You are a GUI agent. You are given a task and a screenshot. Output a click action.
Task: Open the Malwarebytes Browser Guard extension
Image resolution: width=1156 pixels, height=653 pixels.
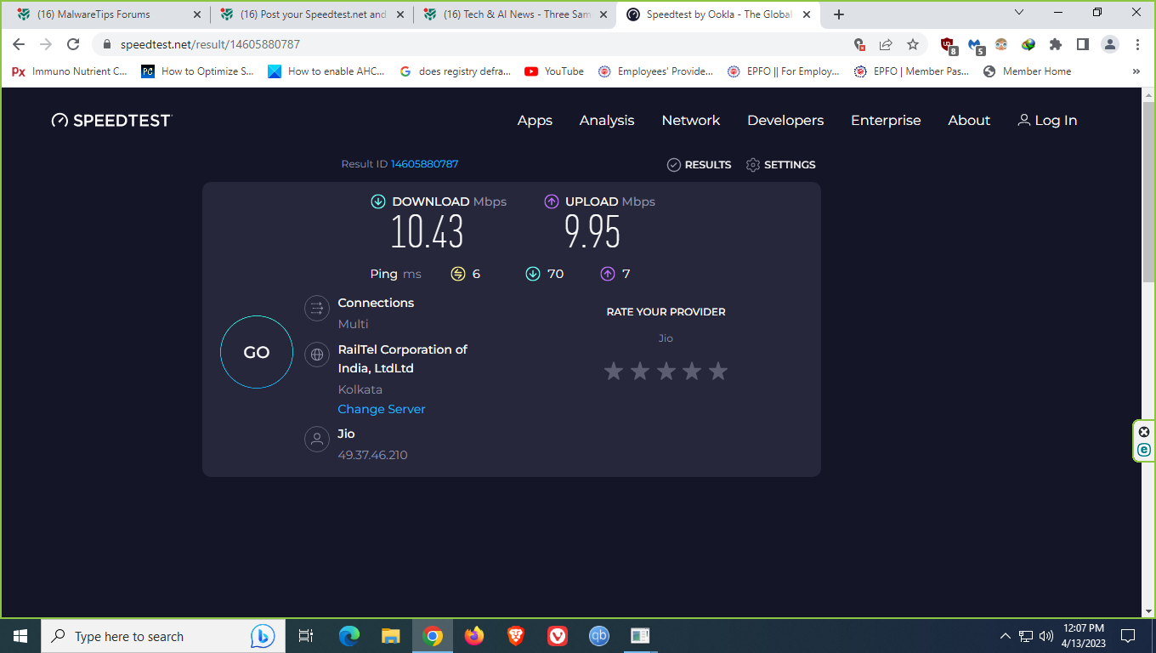click(975, 45)
